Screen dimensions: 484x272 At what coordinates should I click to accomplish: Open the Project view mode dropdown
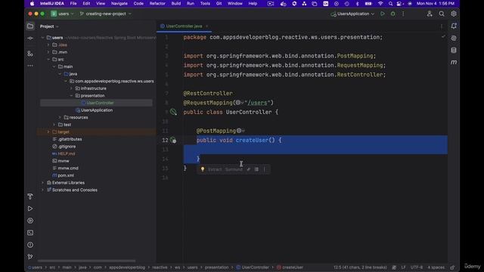tap(49, 26)
